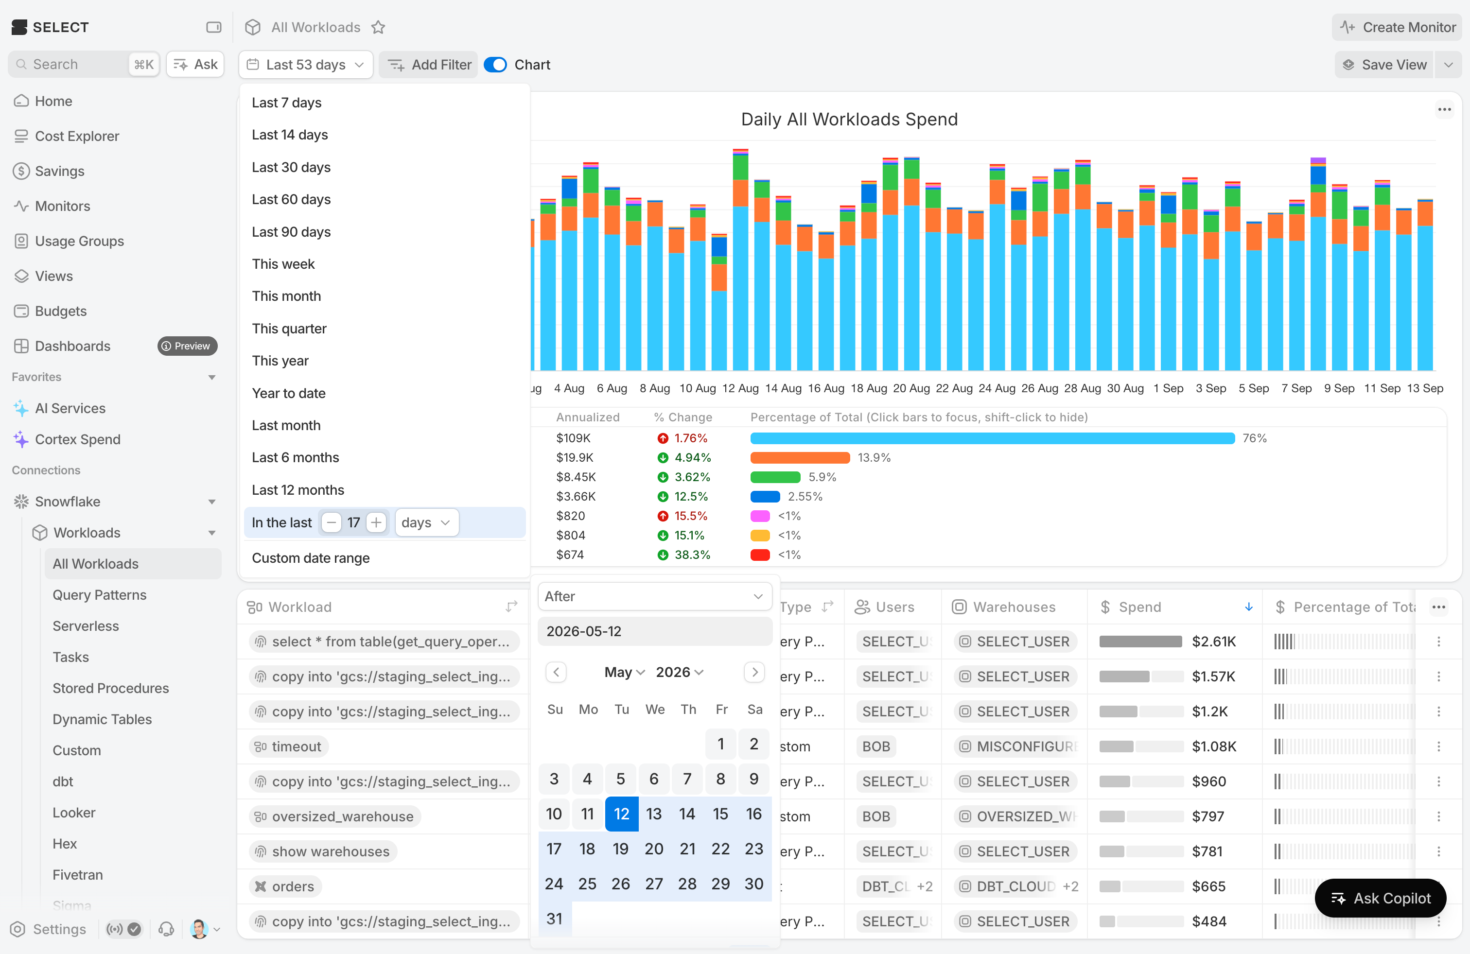1470x954 pixels.
Task: Select Dynamic Tables in sidebar tree
Action: coord(102,719)
